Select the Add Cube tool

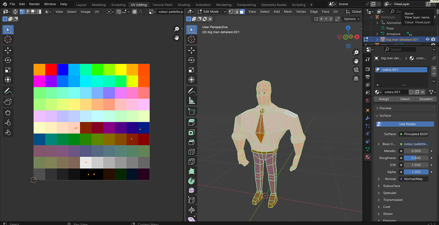coord(192,112)
